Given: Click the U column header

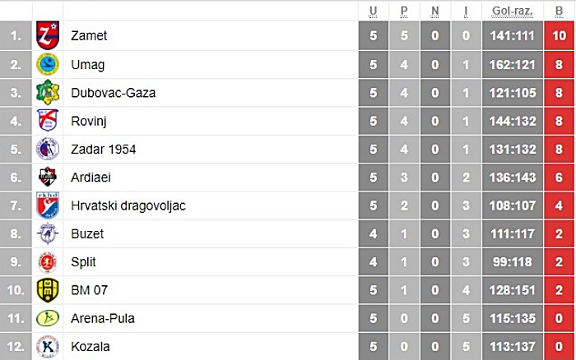Looking at the screenshot, I should point(374,11).
